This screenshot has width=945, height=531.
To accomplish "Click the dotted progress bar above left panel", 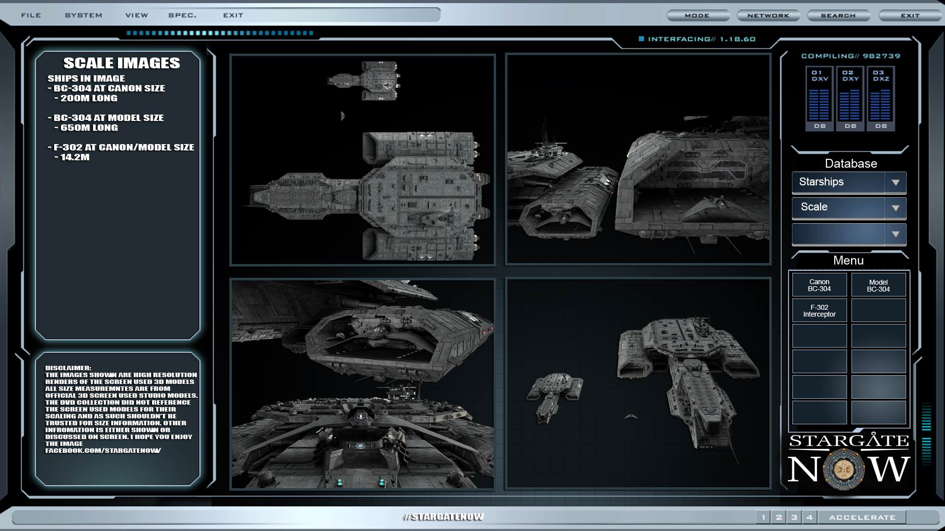I will 220,33.
